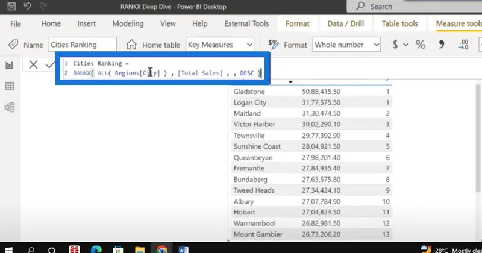Screen dimensions: 482x253
Task: Select the Logan City row
Action: [x=311, y=102]
